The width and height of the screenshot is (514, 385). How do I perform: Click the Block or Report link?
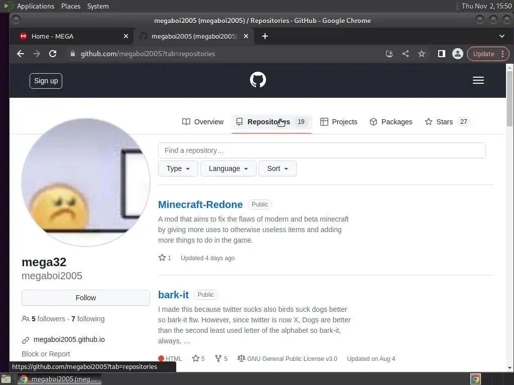tap(46, 354)
